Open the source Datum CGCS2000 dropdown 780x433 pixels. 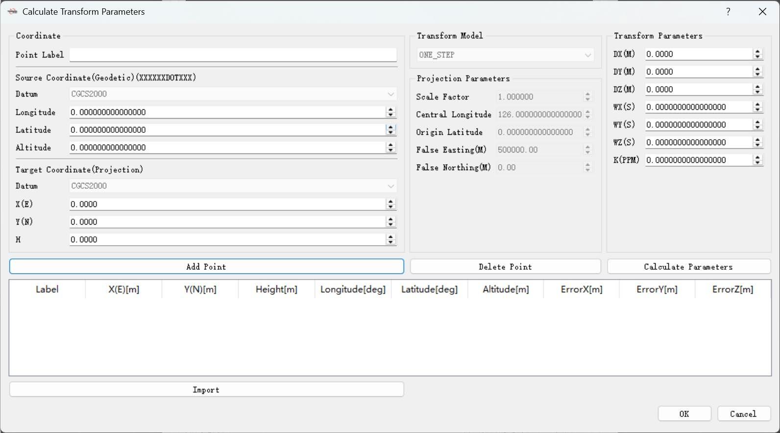coord(233,94)
